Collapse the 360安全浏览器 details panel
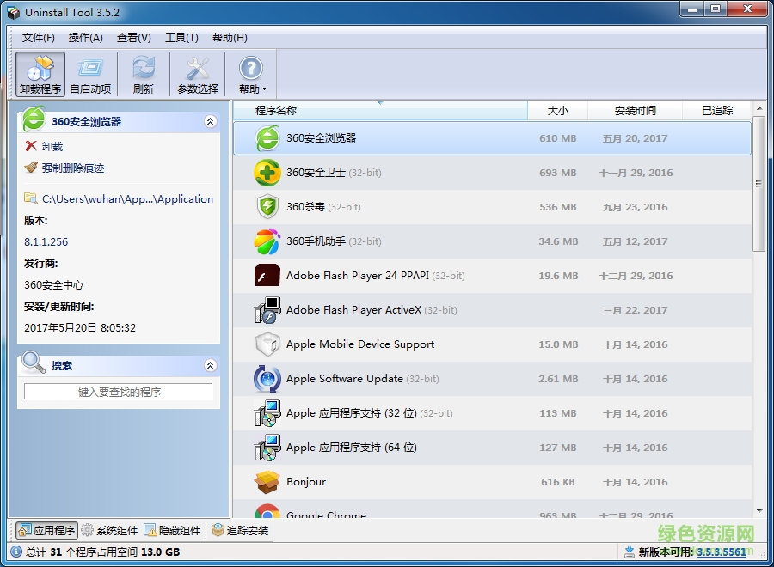This screenshot has height=567, width=774. 210,121
